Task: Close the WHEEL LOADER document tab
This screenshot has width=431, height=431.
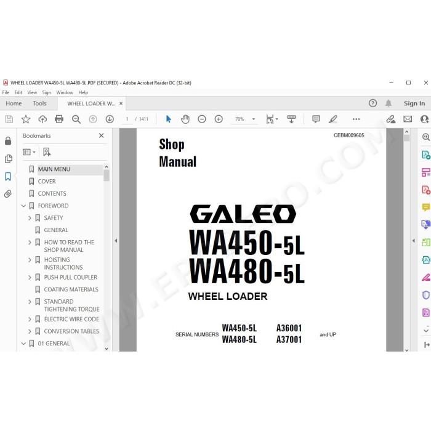Action: pos(121,103)
